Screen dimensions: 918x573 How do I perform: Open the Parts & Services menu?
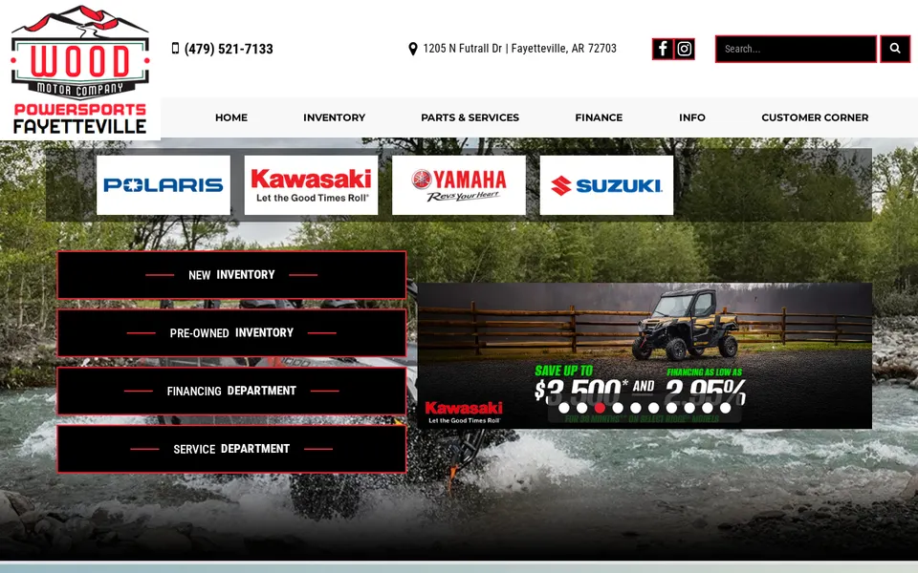pyautogui.click(x=470, y=117)
